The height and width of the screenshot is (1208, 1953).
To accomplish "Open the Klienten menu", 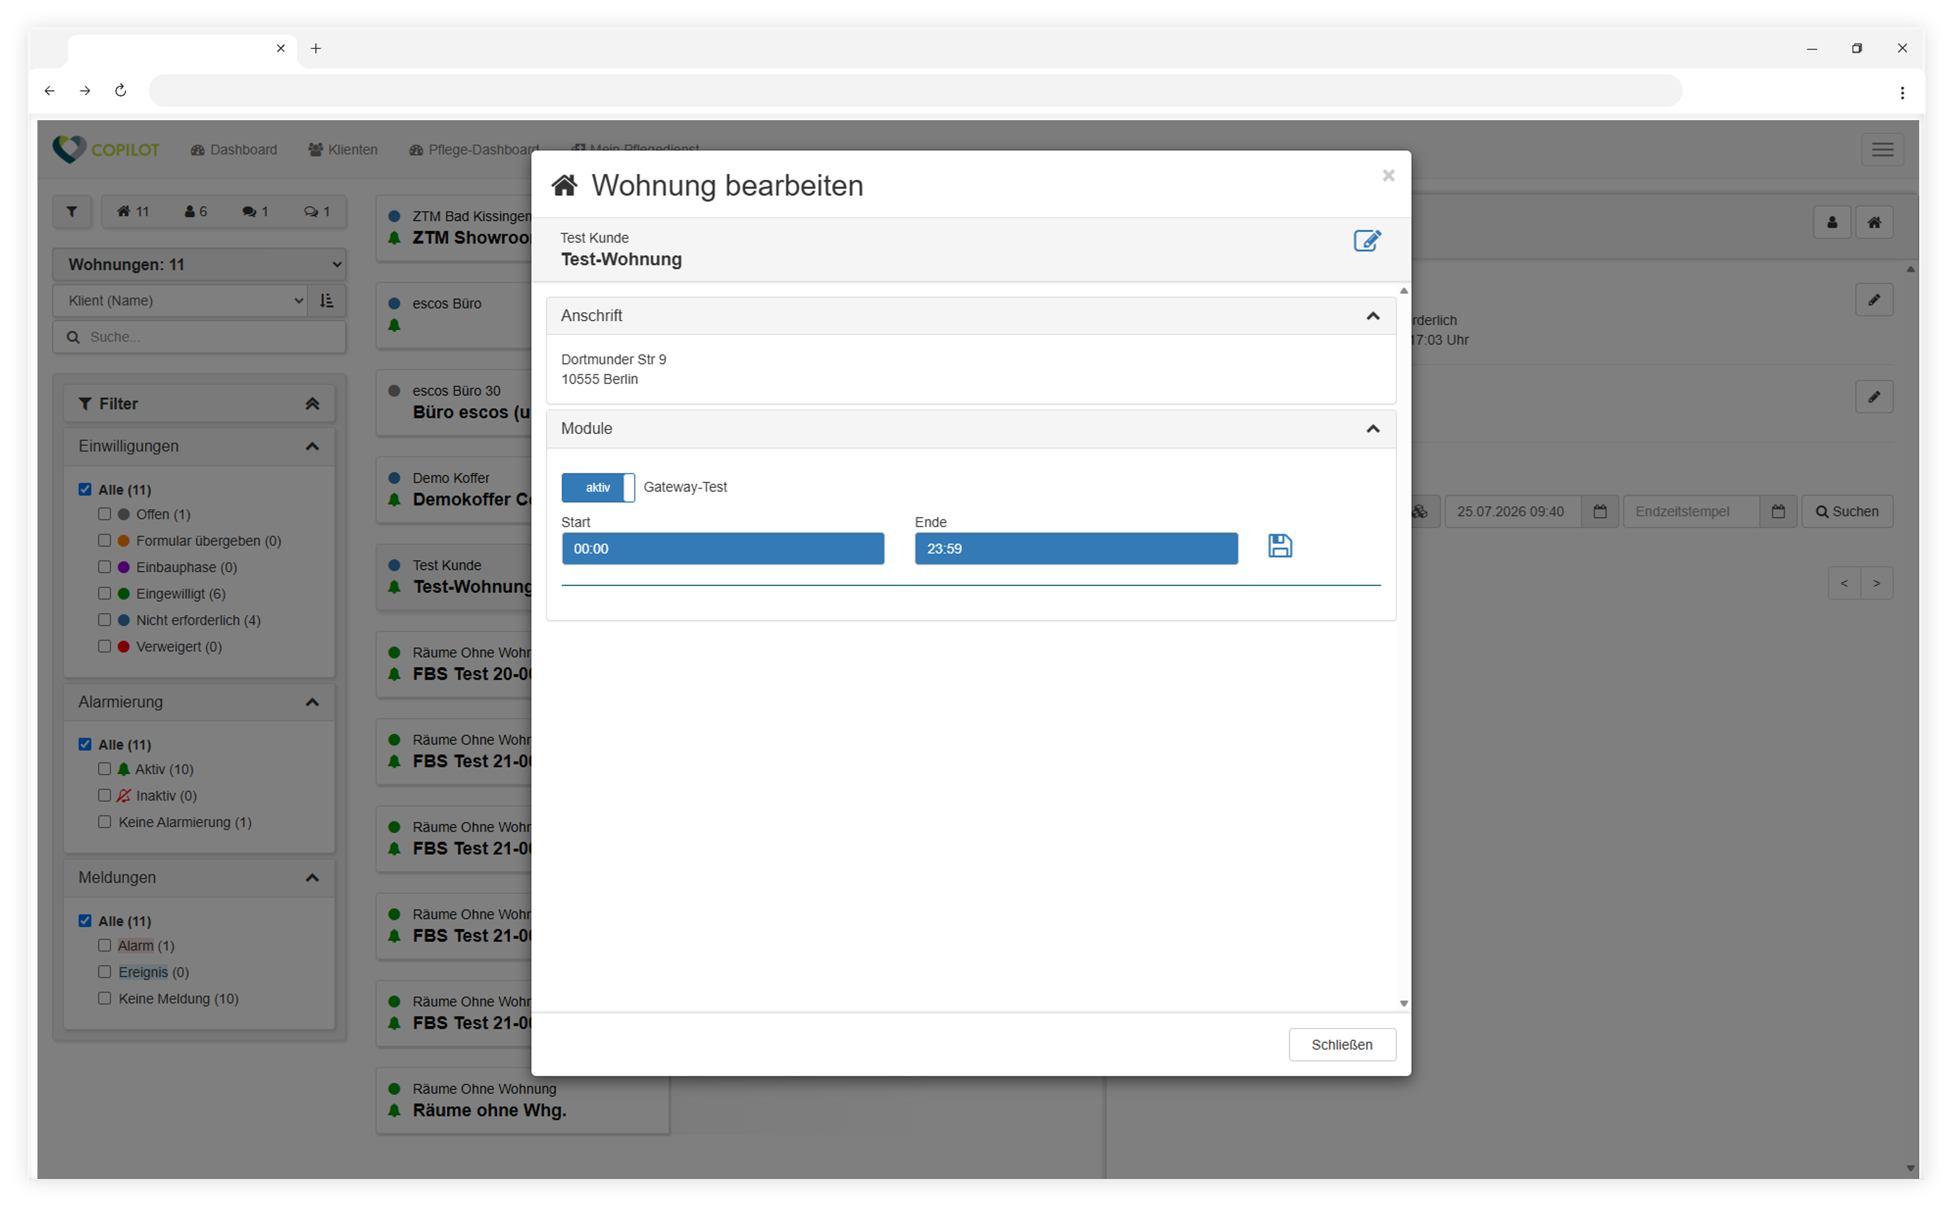I will pyautogui.click(x=343, y=149).
